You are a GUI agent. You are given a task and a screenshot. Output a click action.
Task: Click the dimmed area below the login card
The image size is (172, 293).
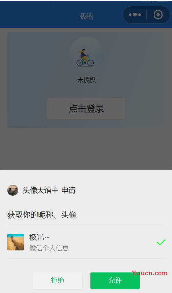(86, 149)
